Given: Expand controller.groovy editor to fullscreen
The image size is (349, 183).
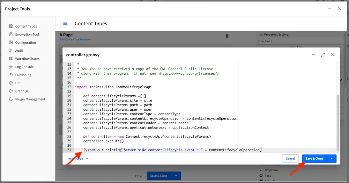Looking at the screenshot, I should 323,55.
